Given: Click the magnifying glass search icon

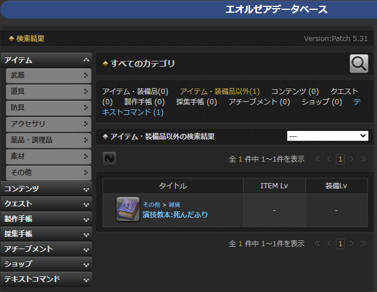Looking at the screenshot, I should 358,64.
